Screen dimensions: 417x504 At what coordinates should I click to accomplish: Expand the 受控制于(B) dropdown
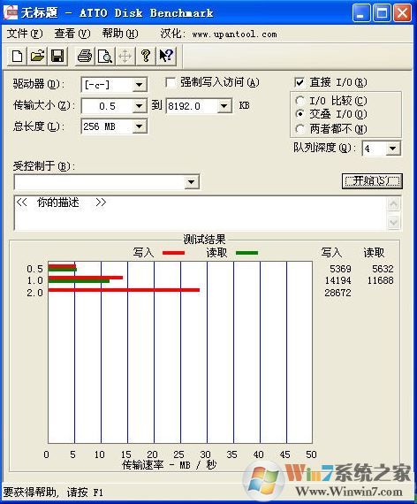coord(191,182)
